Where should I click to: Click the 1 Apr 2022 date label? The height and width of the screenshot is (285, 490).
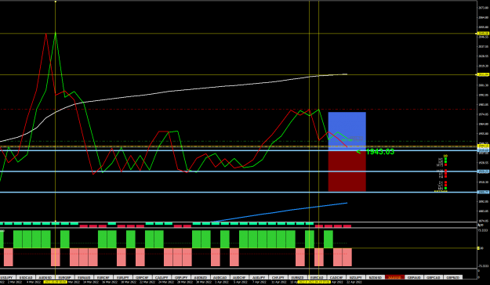(x=222, y=282)
